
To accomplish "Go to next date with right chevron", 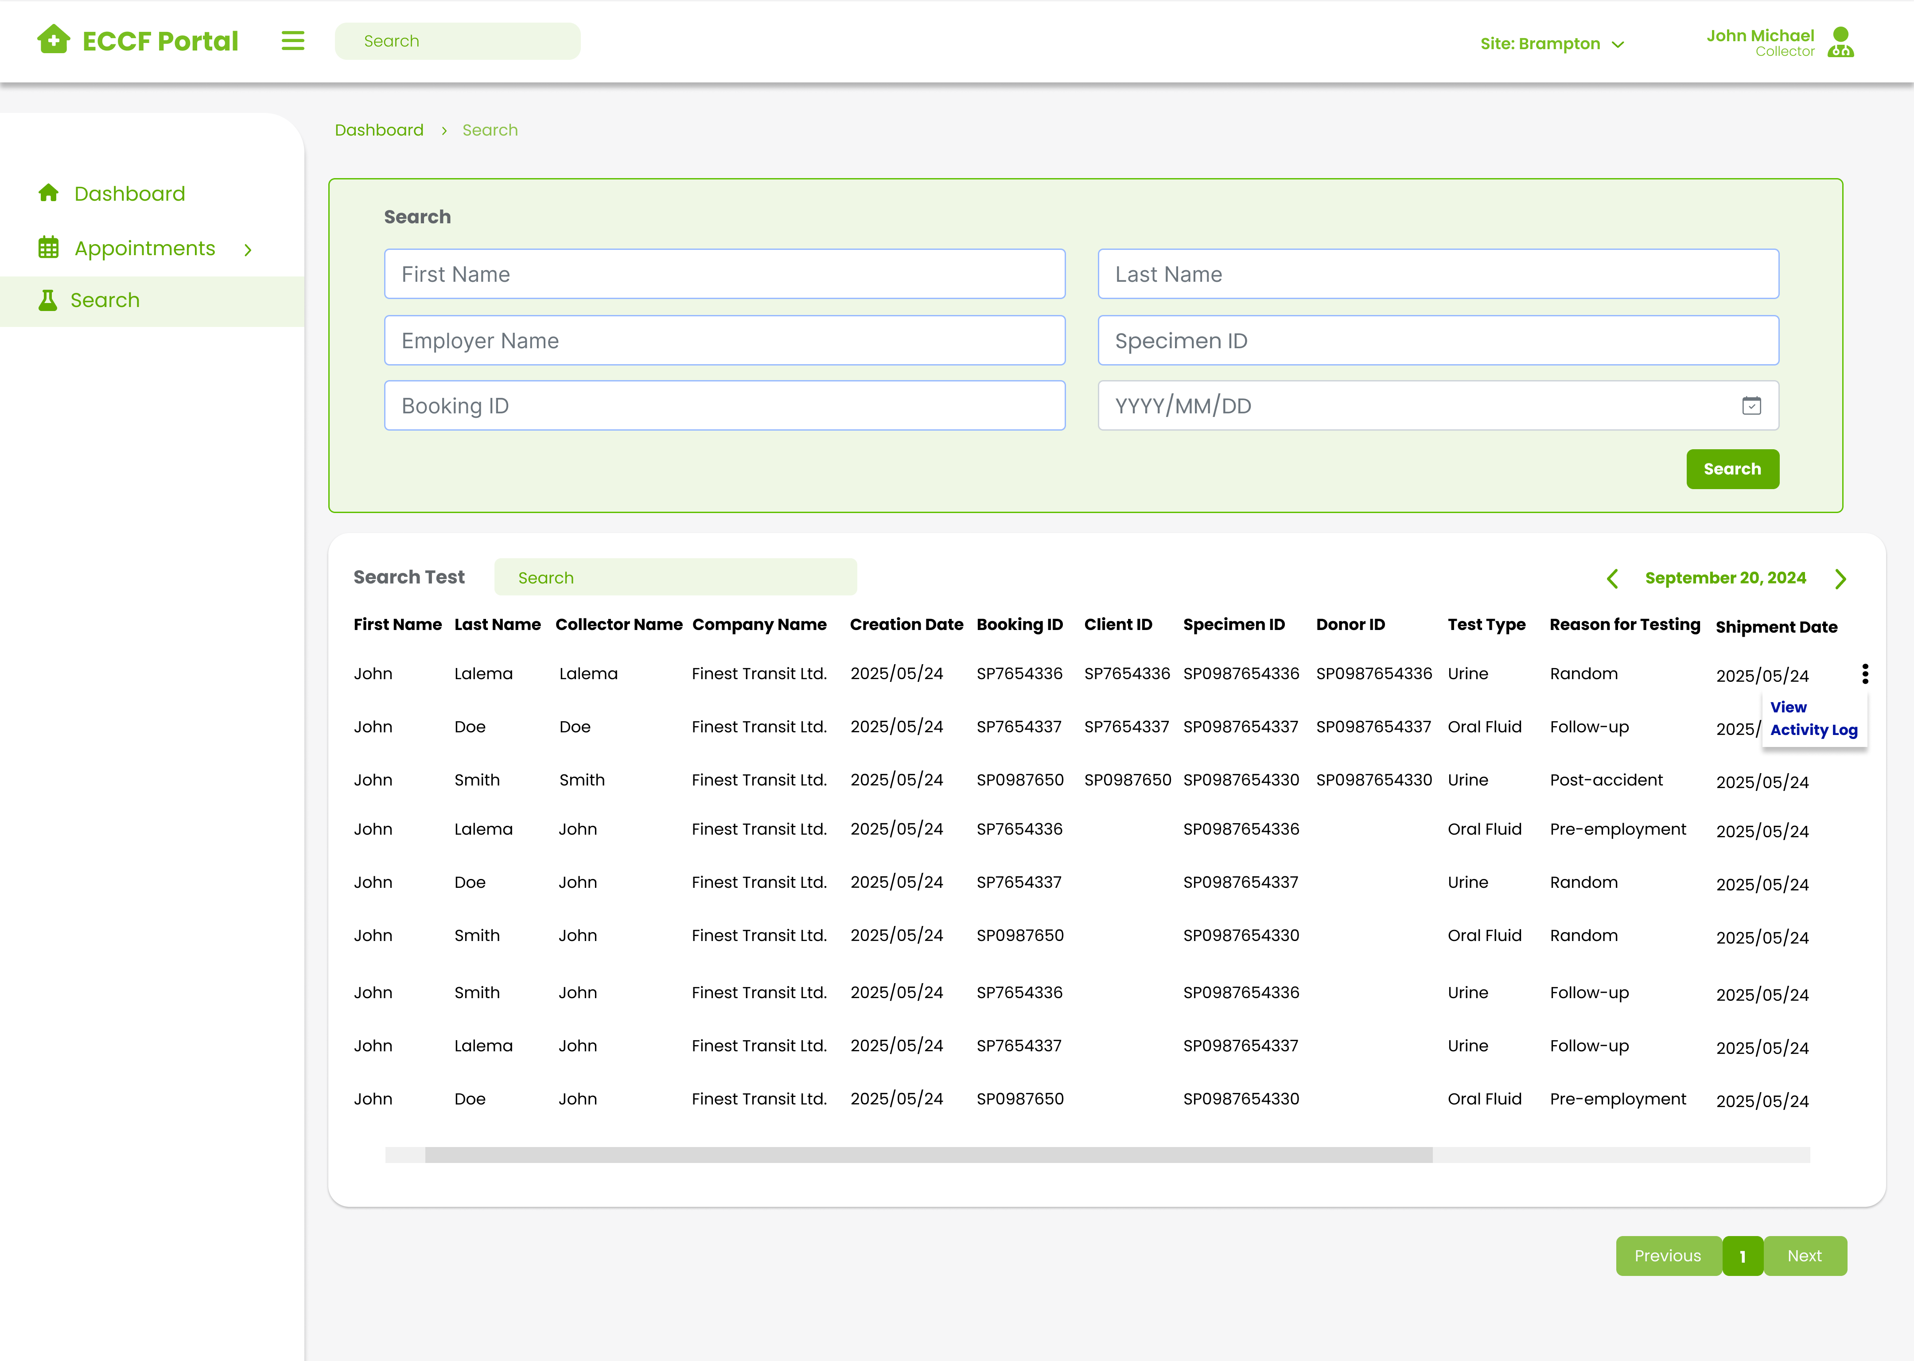I will tap(1840, 578).
